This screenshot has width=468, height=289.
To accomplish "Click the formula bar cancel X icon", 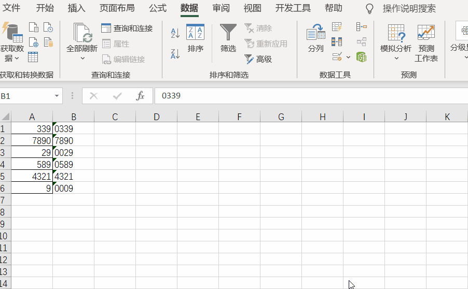I will pos(94,96).
